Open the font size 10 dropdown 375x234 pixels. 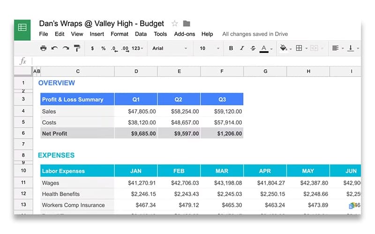pyautogui.click(x=210, y=48)
